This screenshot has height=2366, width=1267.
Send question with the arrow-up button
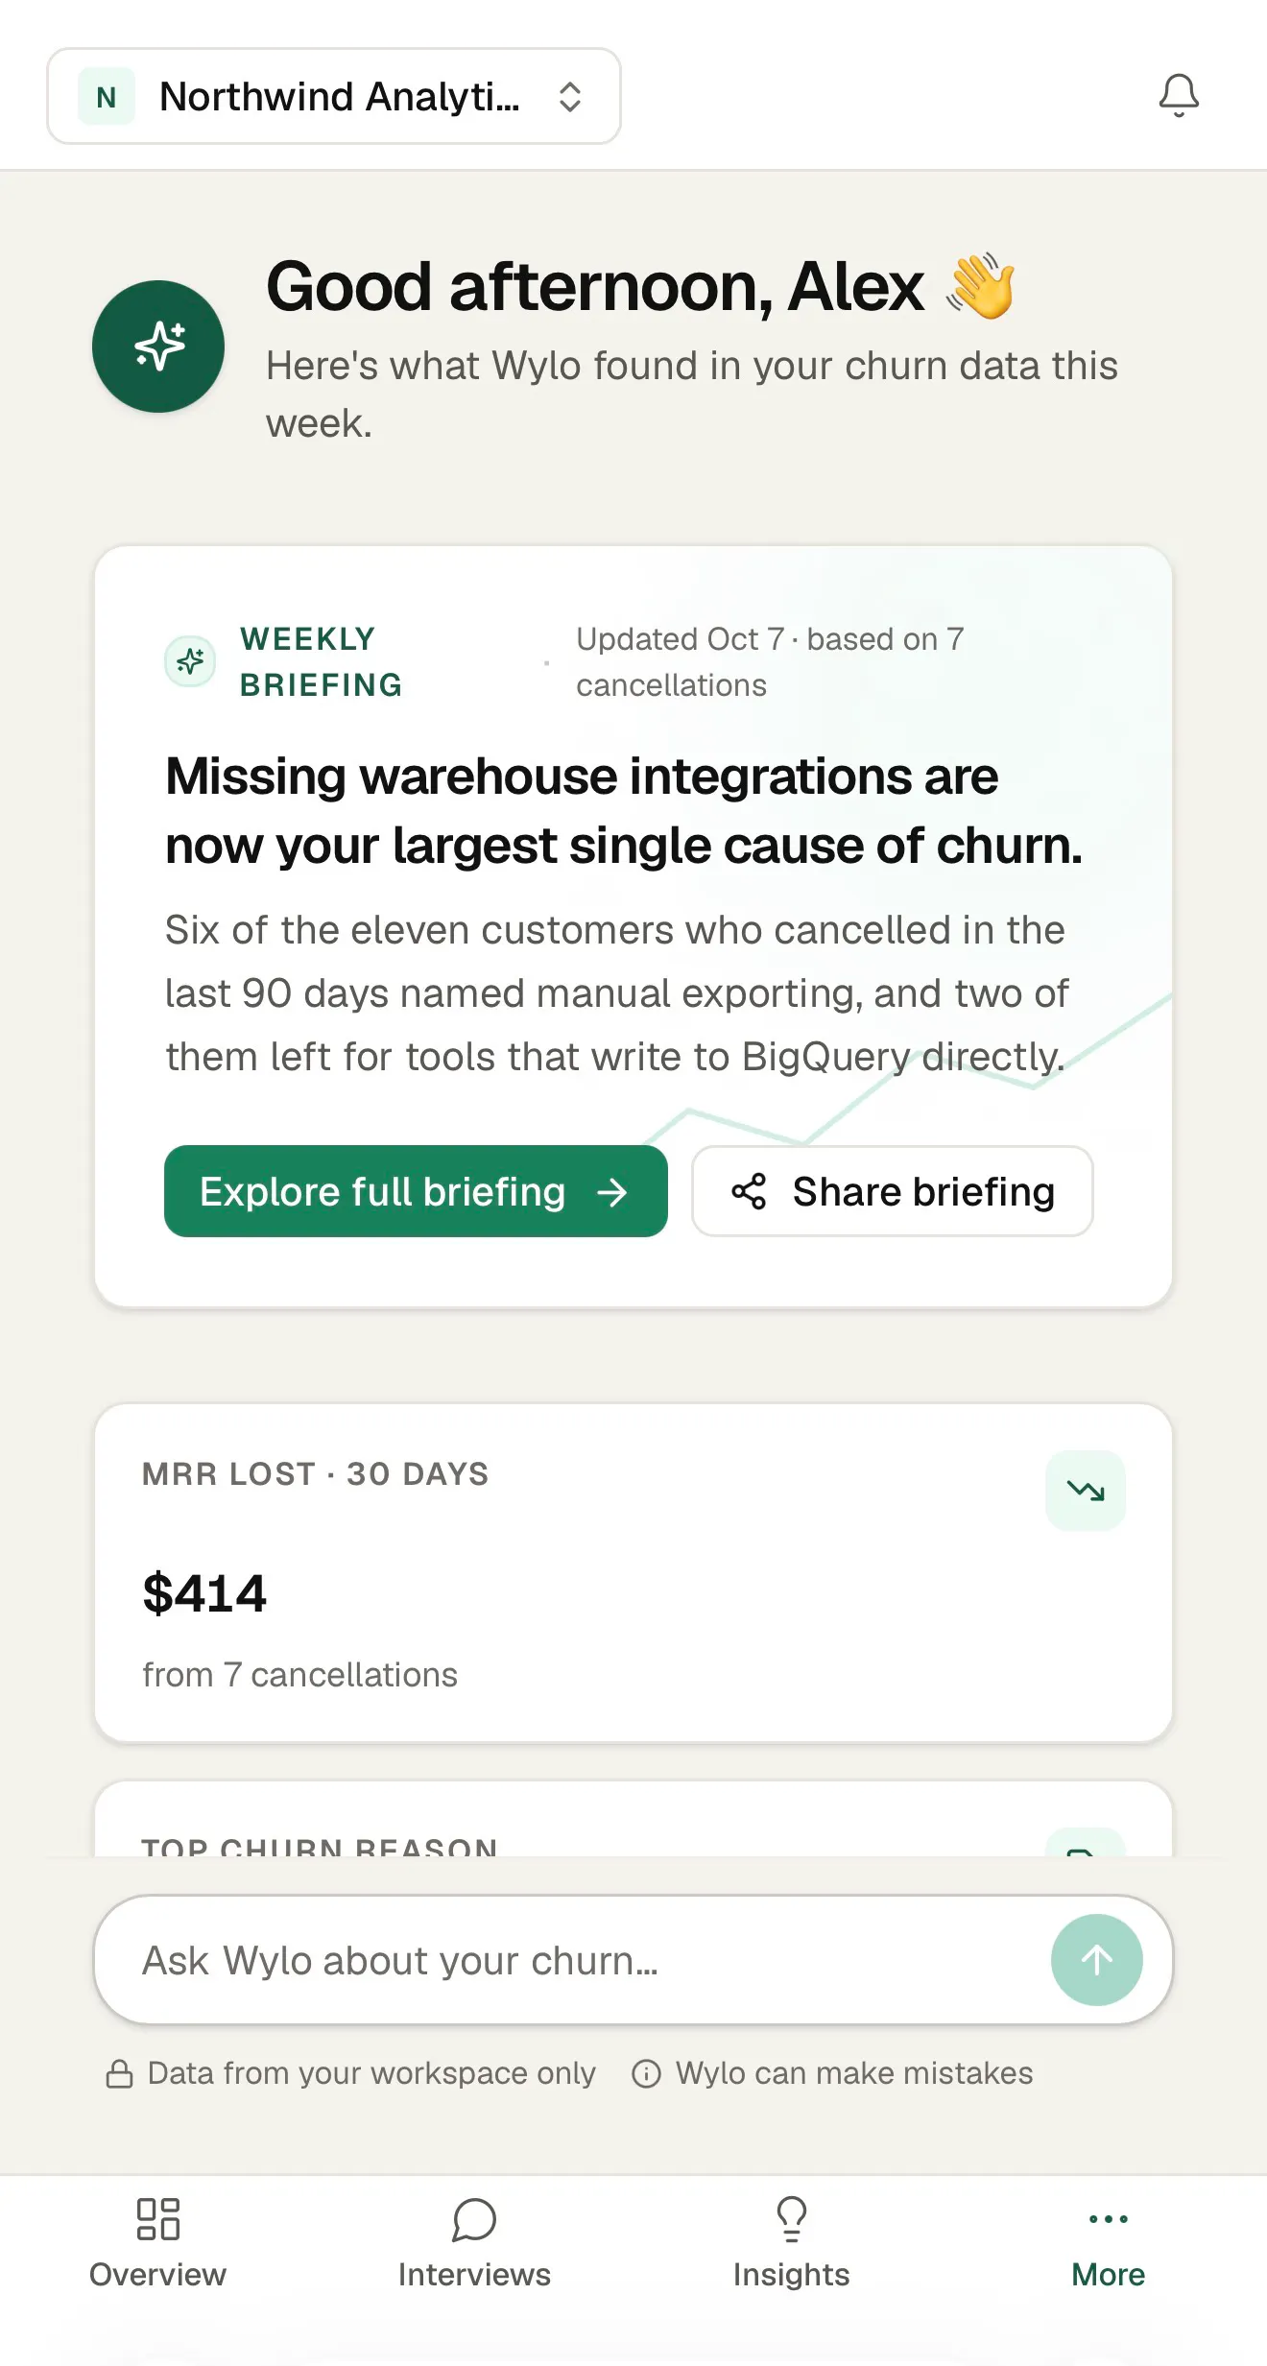[x=1096, y=1960]
